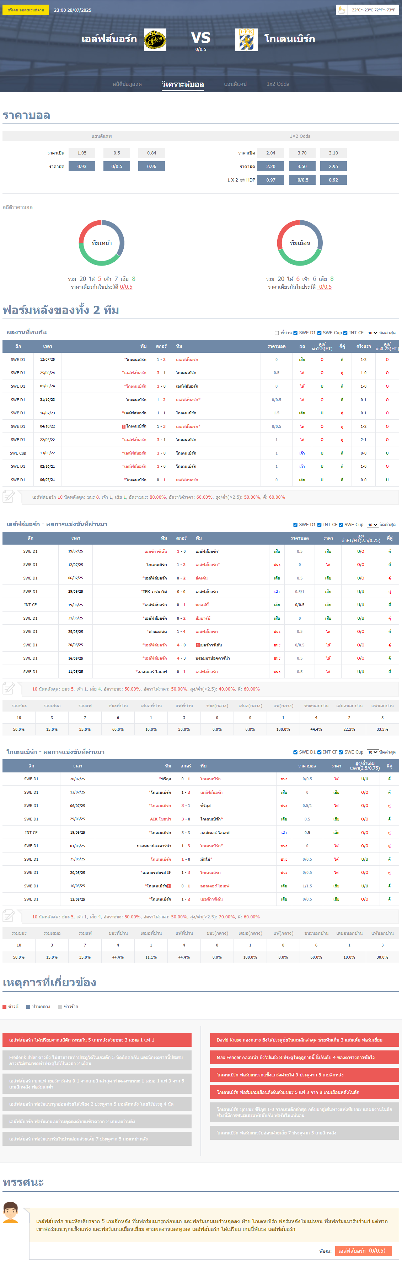Click the note icon under the ผลงานที่พบกัน table
The width and height of the screenshot is (402, 1264).
9,497
